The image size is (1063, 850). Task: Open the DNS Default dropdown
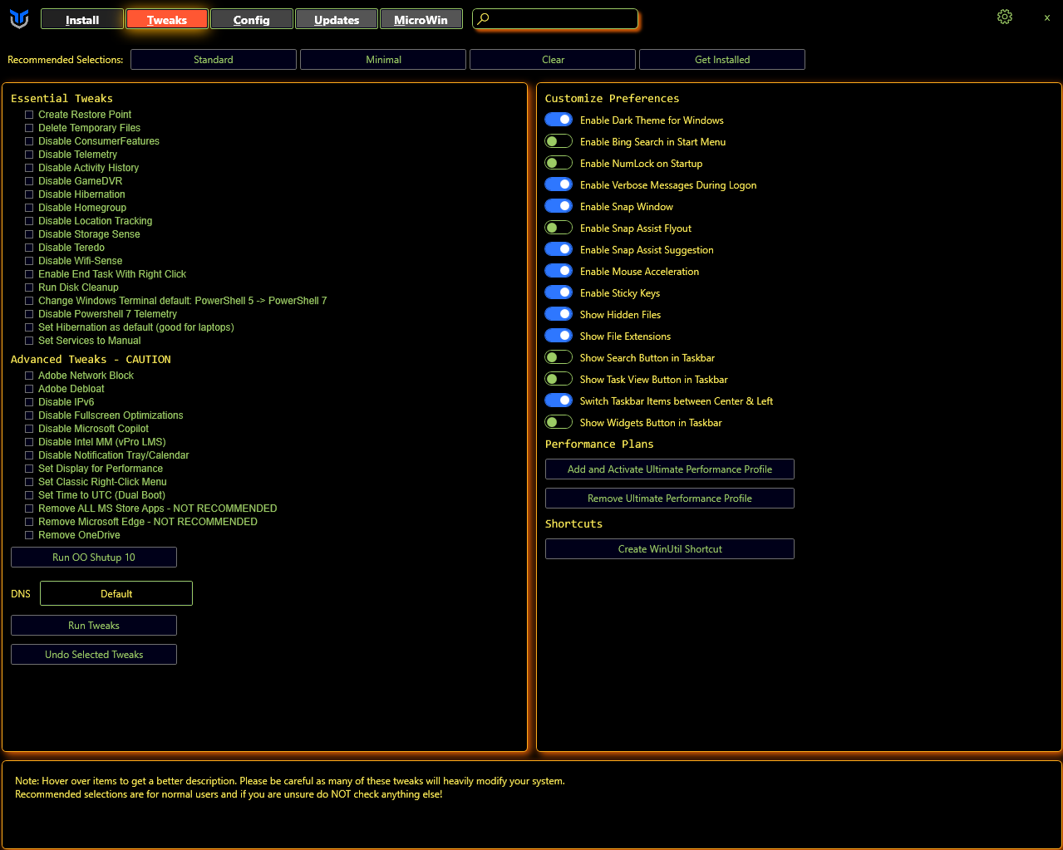[x=116, y=593]
